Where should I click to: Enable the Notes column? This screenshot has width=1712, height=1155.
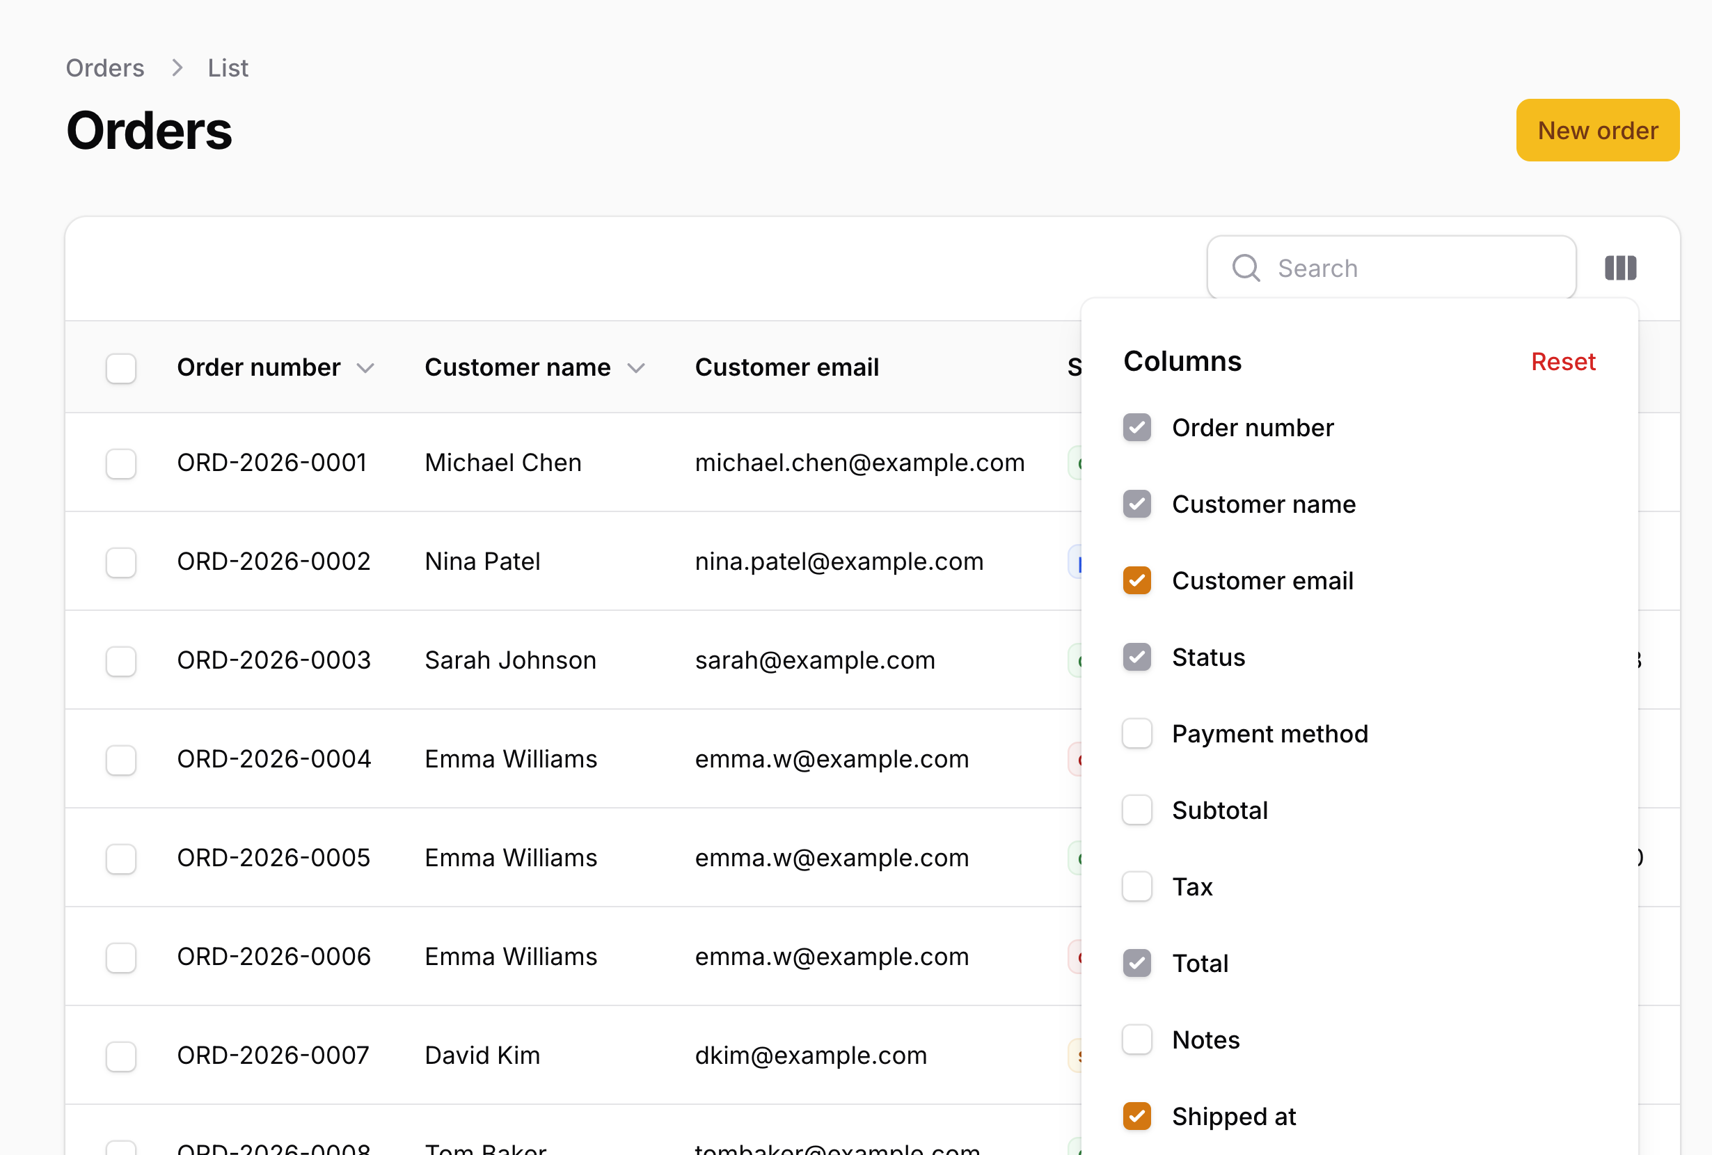(x=1136, y=1039)
